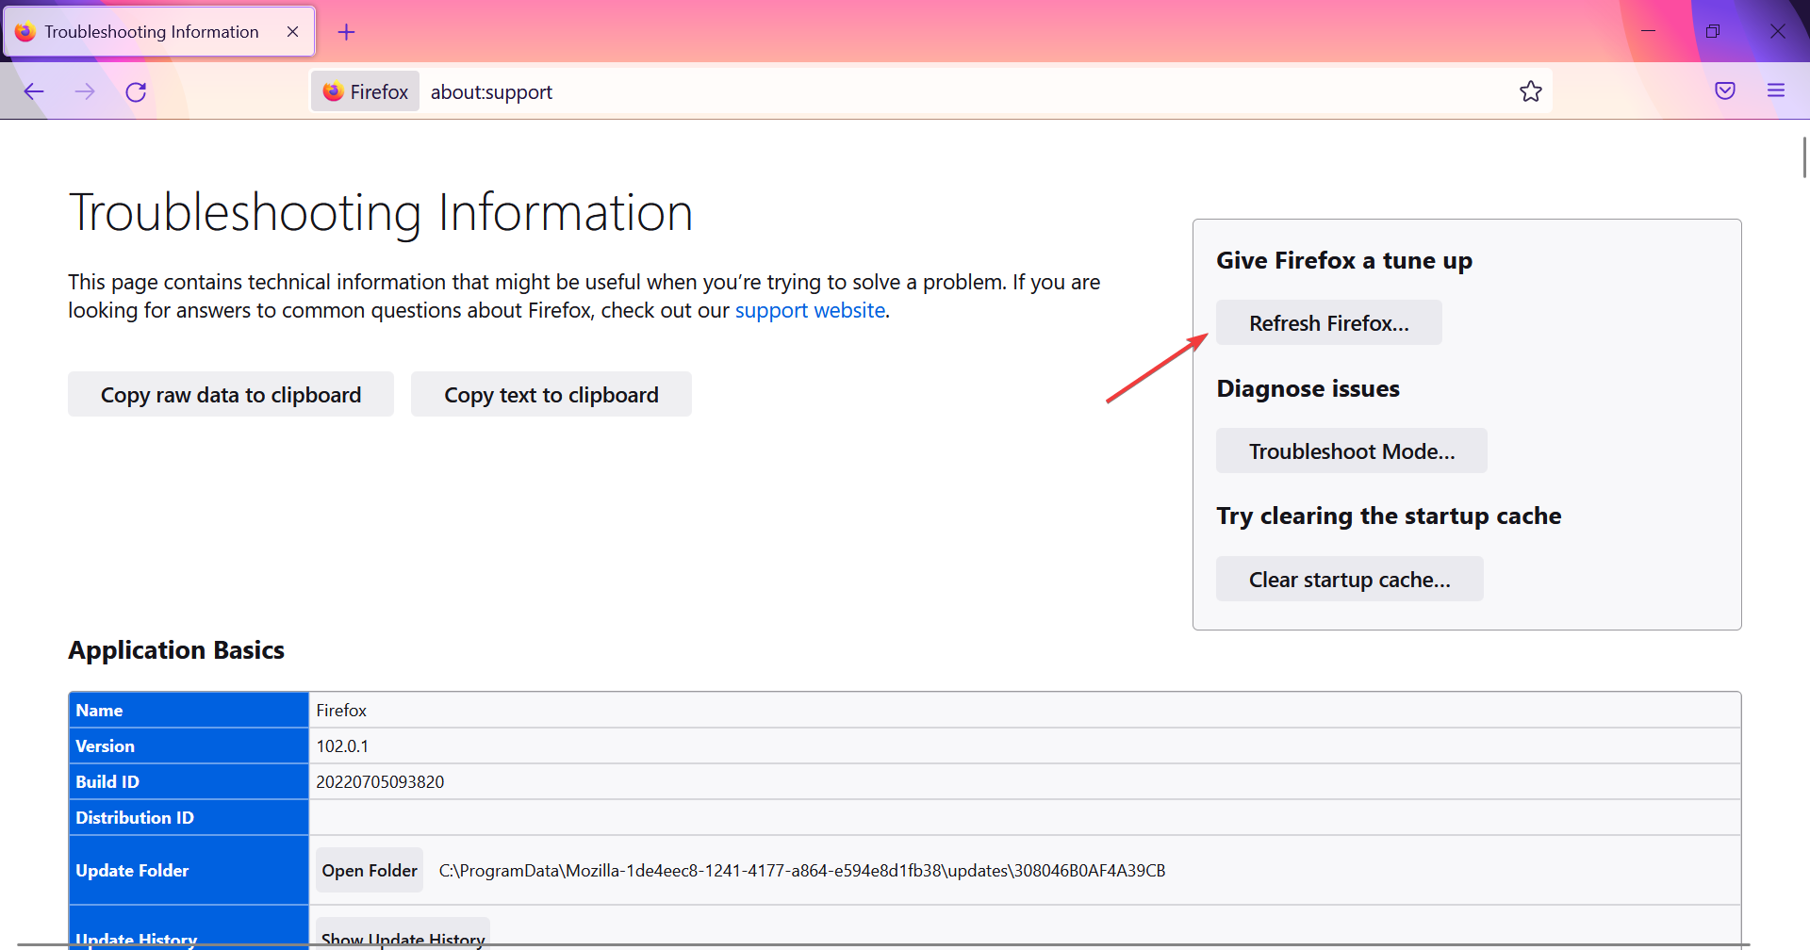Click the Show Update History button
The image size is (1810, 950).
click(x=403, y=933)
